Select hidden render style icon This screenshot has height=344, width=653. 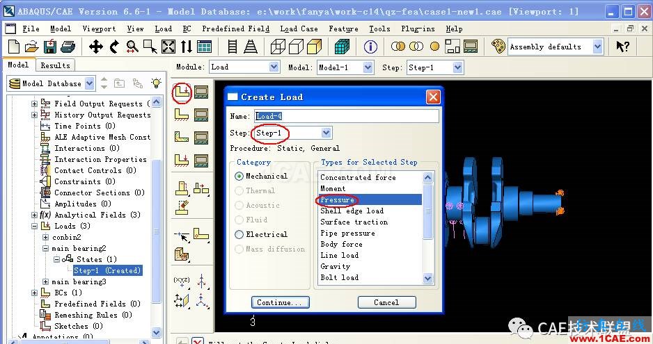296,47
